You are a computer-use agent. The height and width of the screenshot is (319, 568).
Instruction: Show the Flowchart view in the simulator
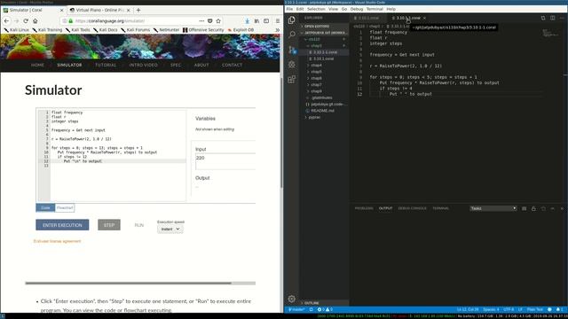coord(65,207)
